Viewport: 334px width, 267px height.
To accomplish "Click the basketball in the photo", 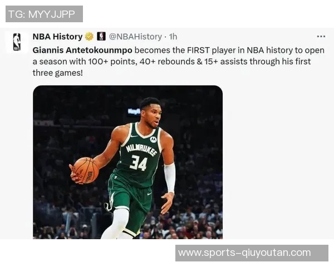I will 86,170.
